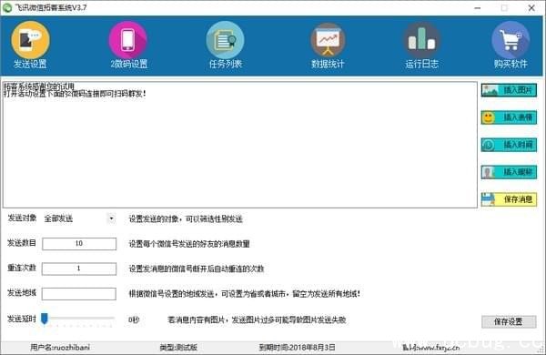
Task: Click the 保存设置 save settings button
Action: coord(509,321)
